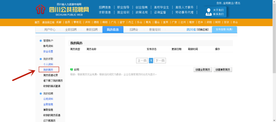Open 咨询监督 in top navigation
The height and width of the screenshot is (122, 276).
pos(160,12)
